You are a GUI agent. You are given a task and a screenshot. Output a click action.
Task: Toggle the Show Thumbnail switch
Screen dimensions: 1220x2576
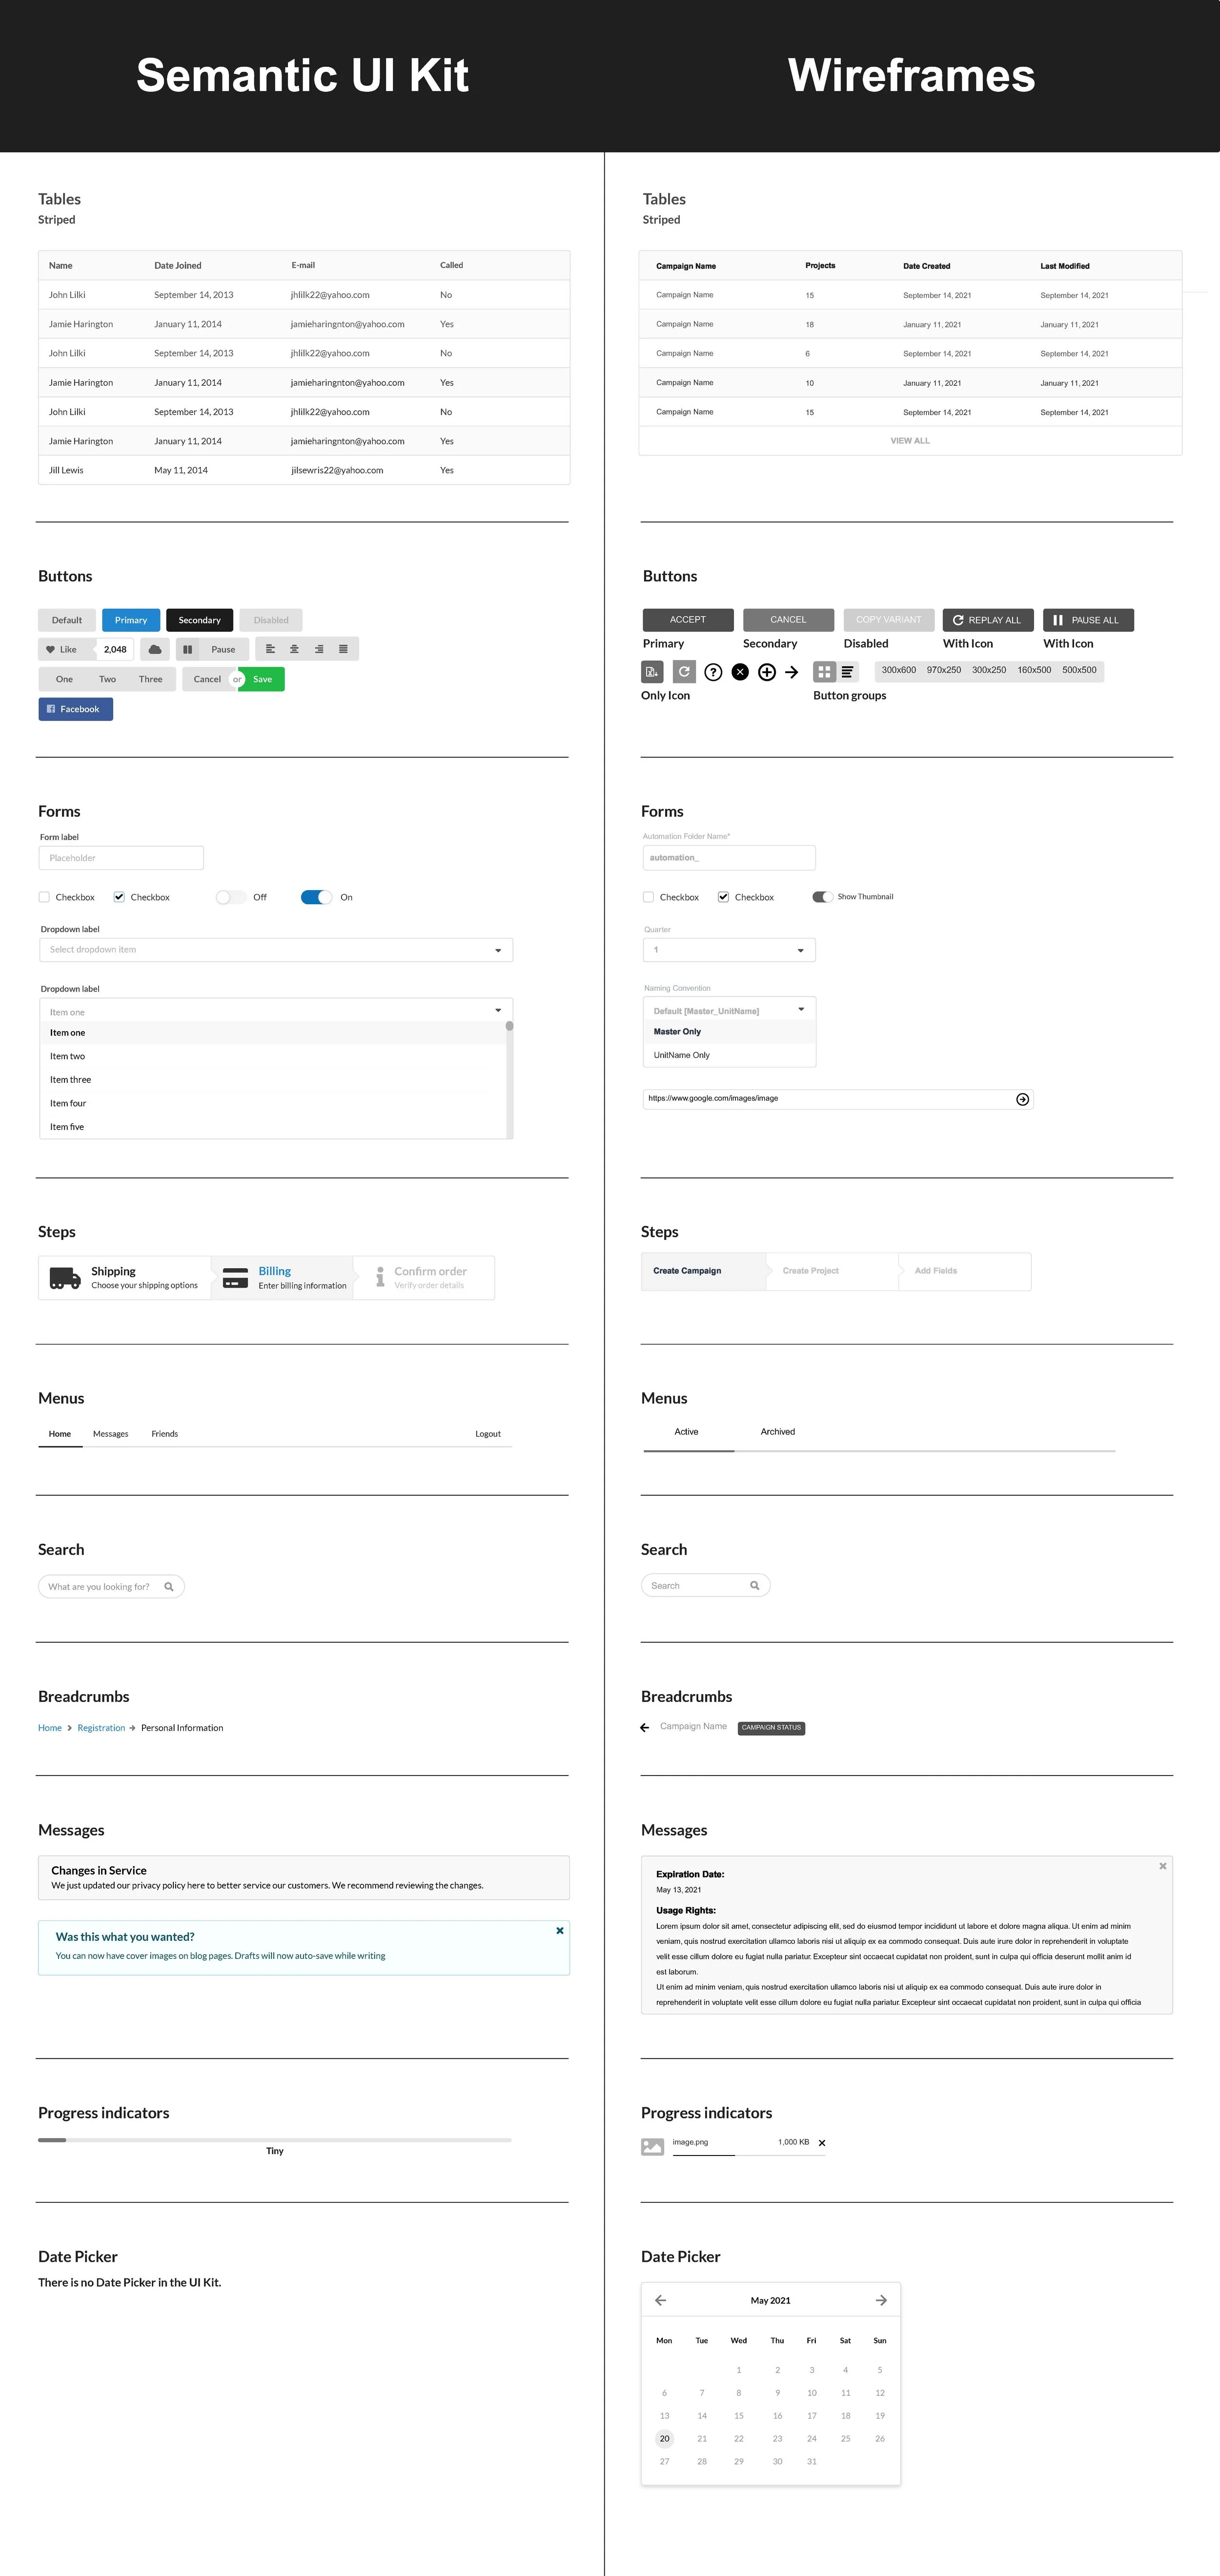point(822,897)
